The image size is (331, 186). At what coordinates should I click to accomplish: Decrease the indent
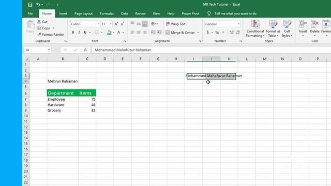153,33
